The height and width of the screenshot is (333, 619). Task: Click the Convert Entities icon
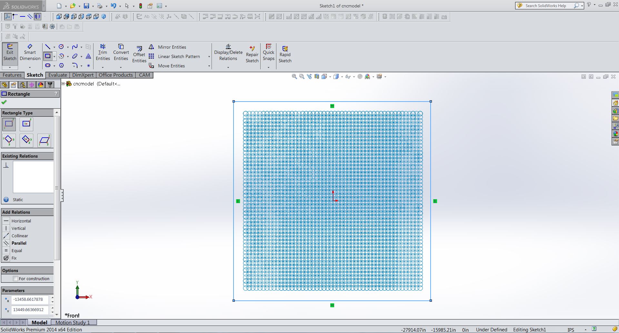tap(121, 52)
